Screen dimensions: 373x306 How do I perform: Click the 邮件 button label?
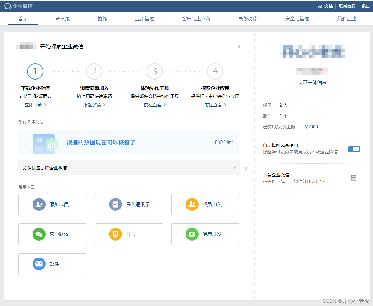tap(54, 264)
